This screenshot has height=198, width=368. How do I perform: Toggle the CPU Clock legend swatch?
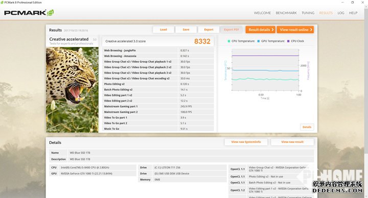[x=288, y=41]
